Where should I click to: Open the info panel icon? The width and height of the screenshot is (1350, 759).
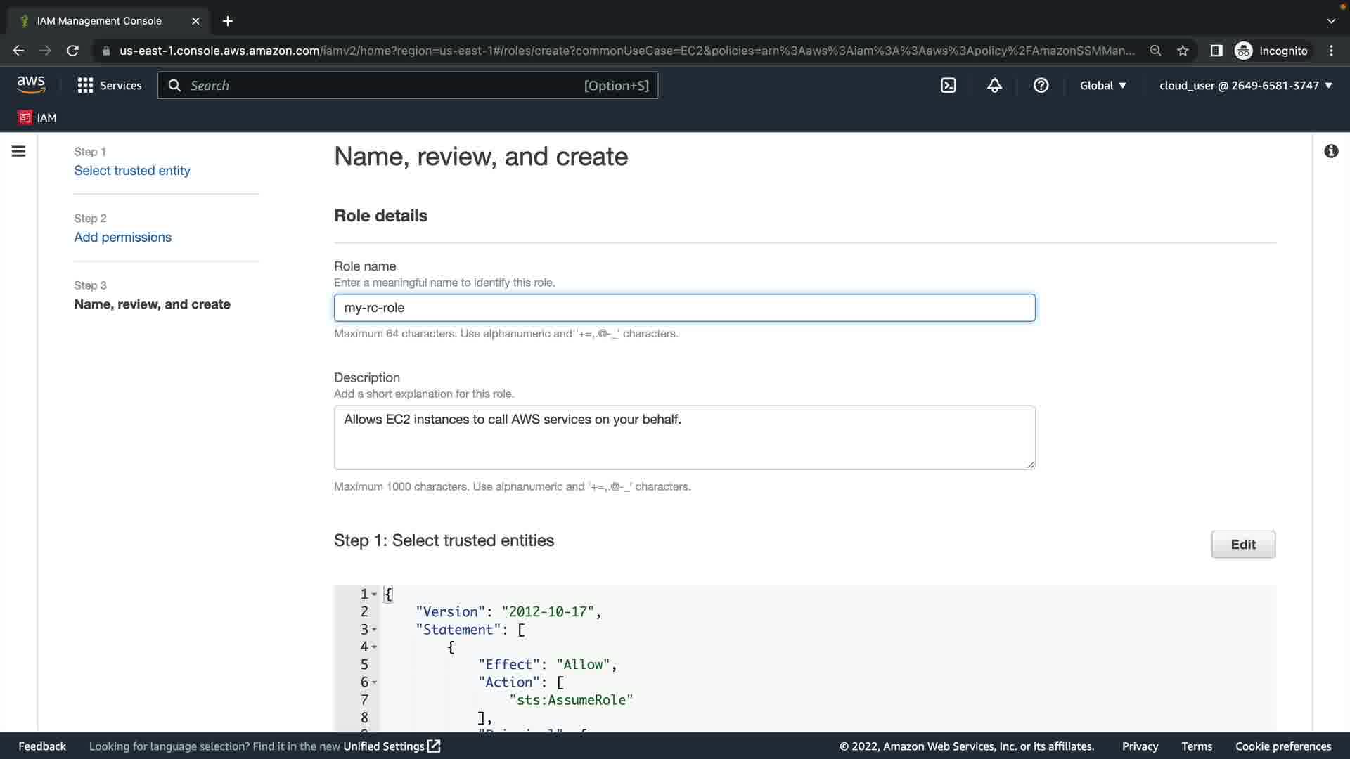point(1331,151)
